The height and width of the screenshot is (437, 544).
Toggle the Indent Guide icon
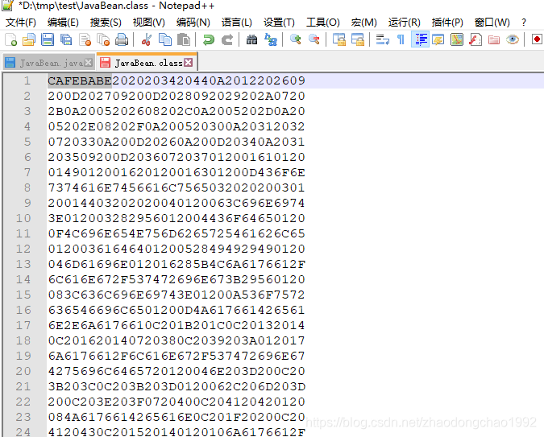tap(420, 39)
